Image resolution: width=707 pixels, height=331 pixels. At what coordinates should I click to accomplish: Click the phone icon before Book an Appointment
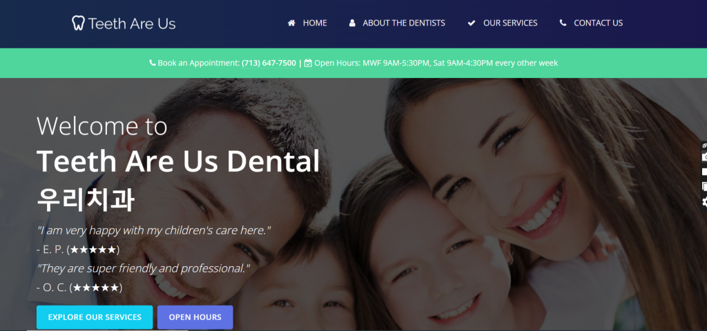point(153,63)
